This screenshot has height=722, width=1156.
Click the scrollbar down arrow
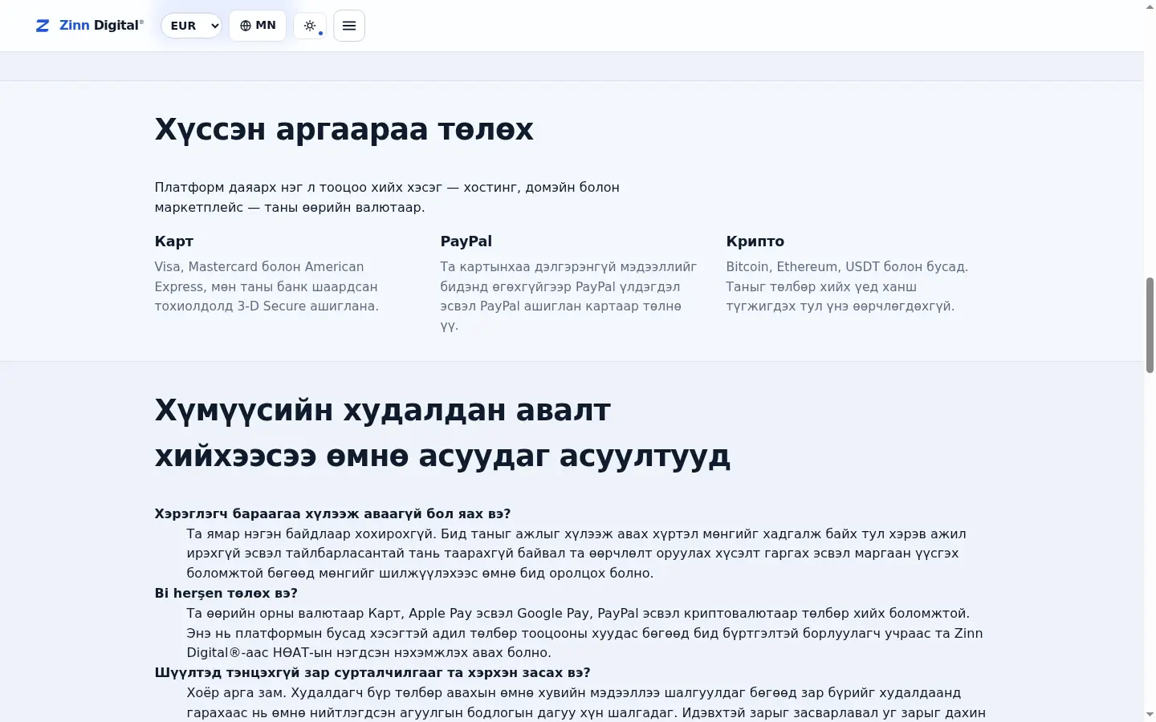tap(1150, 715)
